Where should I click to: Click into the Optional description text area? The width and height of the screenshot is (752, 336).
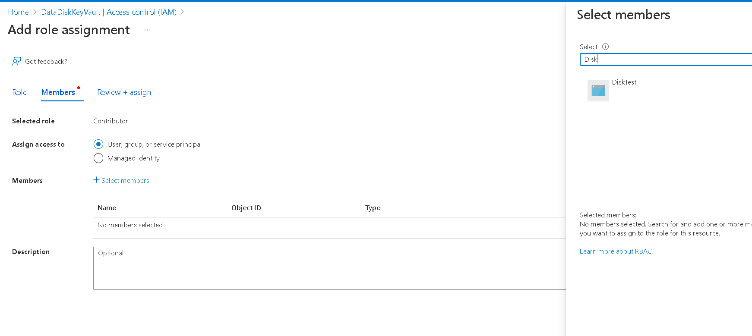[x=329, y=268]
